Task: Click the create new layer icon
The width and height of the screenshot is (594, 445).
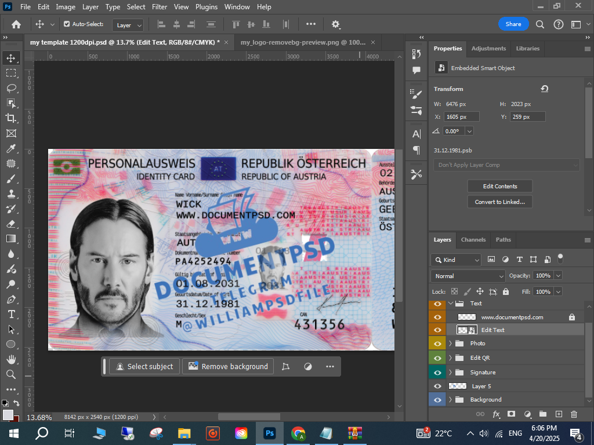Action: (559, 414)
